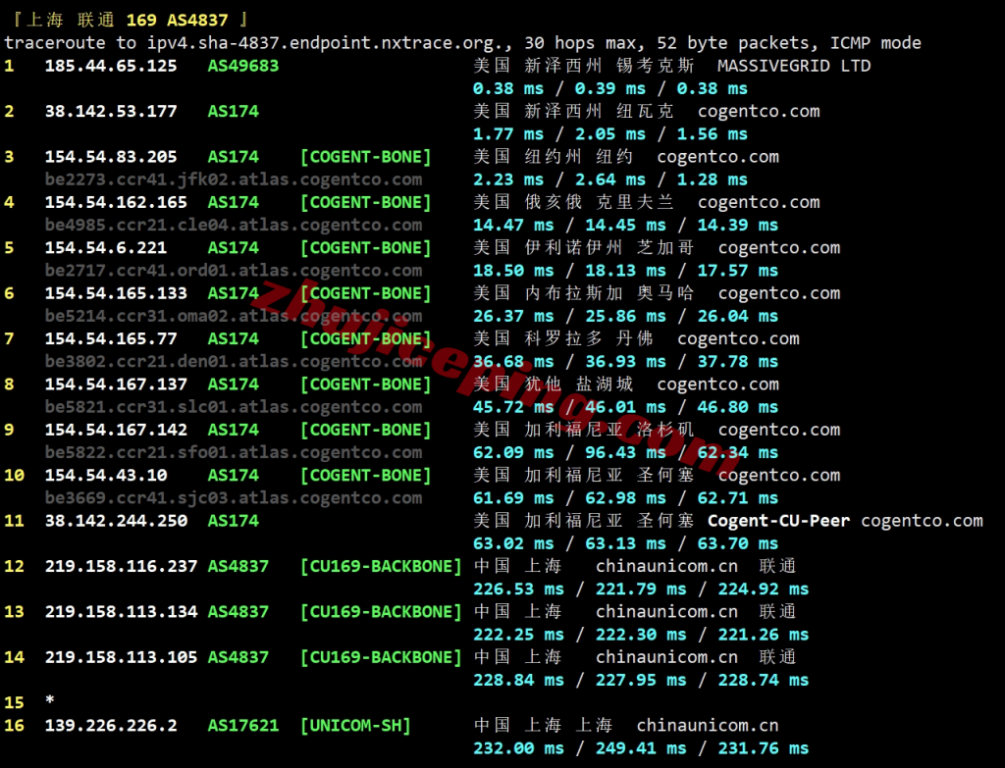Click the MASSIVEGRID LTD text

(x=794, y=66)
